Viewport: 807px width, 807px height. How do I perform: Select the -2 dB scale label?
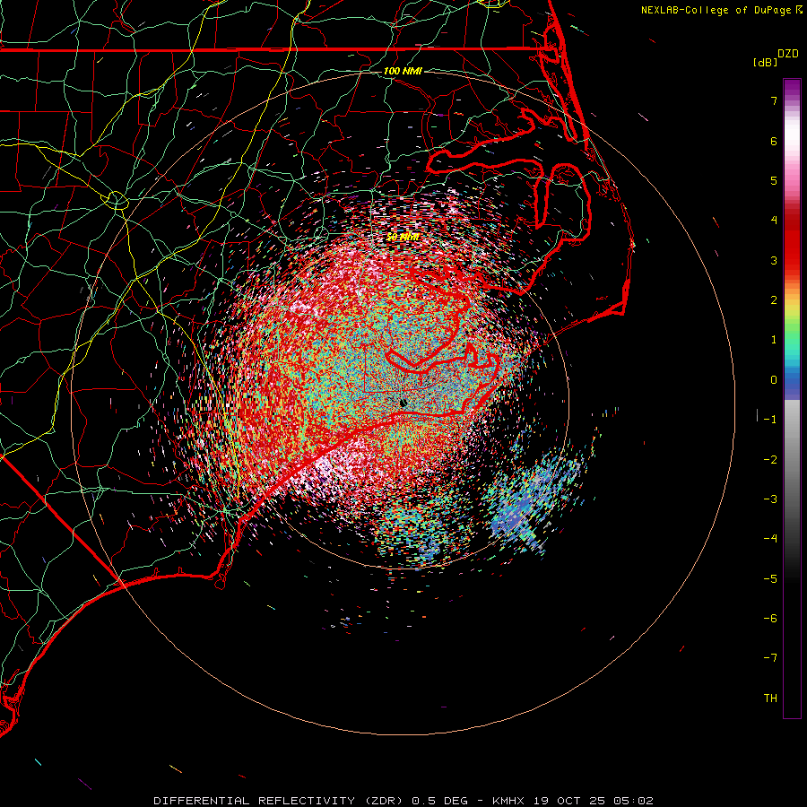770,460
